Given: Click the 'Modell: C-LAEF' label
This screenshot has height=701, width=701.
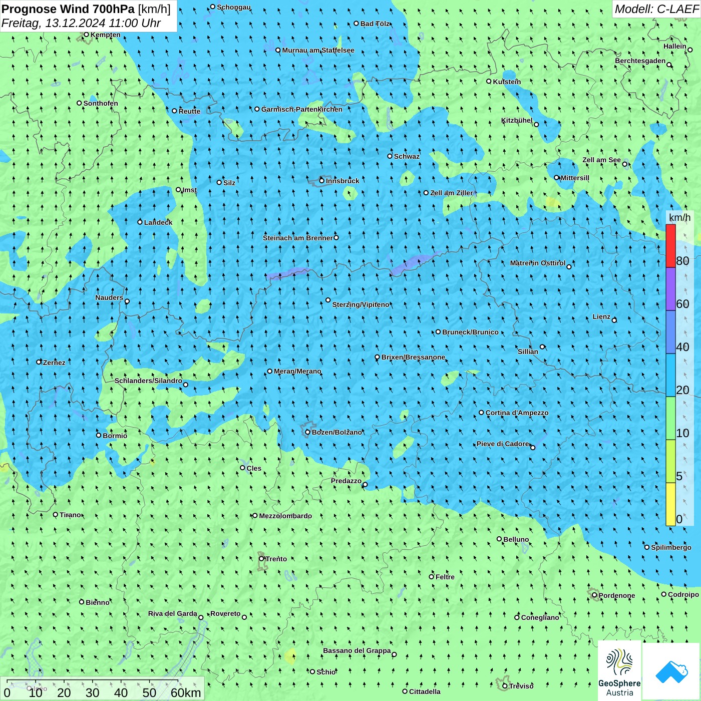Looking at the screenshot, I should (x=656, y=9).
